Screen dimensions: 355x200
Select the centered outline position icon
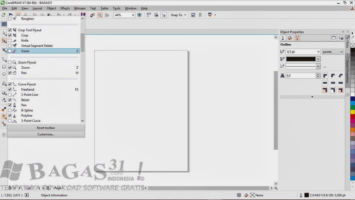click(333, 90)
